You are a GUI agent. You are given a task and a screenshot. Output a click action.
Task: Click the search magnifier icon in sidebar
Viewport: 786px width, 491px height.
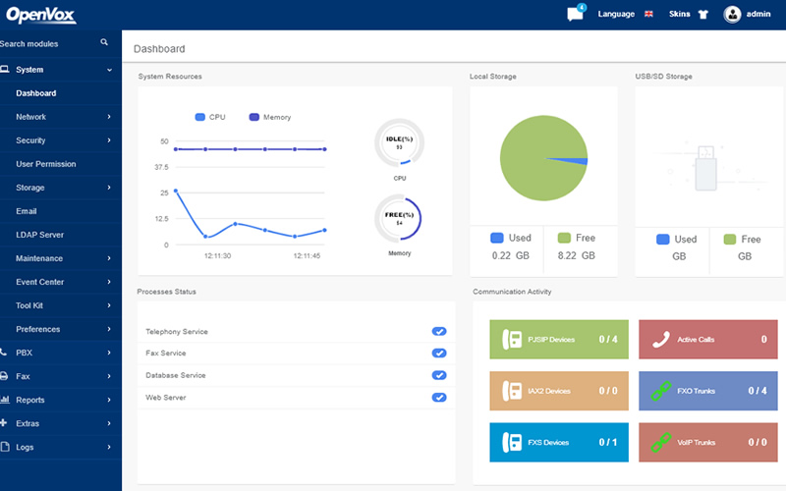pyautogui.click(x=104, y=42)
